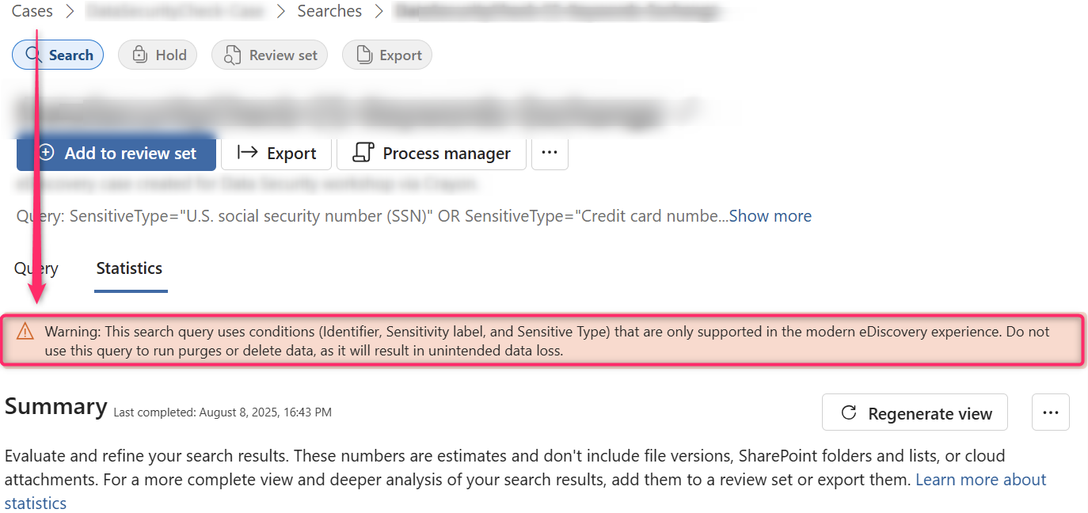This screenshot has width=1088, height=513.
Task: Select the Statistics tab
Action: click(x=129, y=268)
